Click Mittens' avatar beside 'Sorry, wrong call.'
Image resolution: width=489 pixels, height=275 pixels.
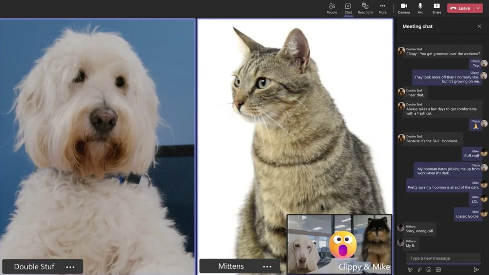(401, 228)
